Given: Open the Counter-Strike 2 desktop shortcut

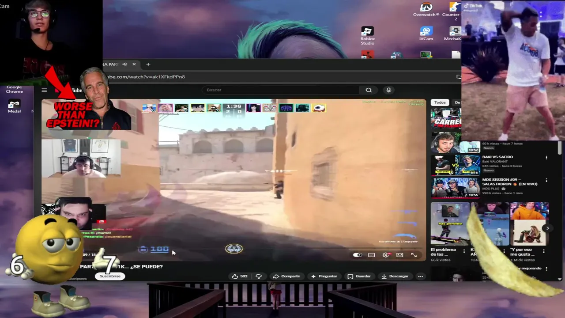Looking at the screenshot, I should (454, 11).
